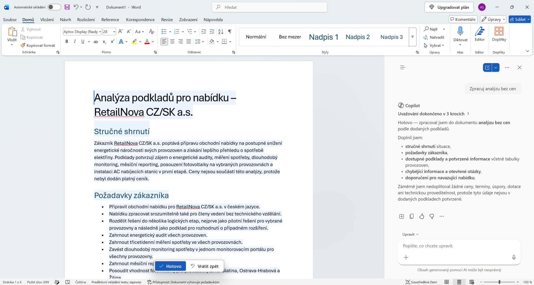534x285 pixels.
Task: Switch to the Rozložení tab
Action: (x=86, y=19)
